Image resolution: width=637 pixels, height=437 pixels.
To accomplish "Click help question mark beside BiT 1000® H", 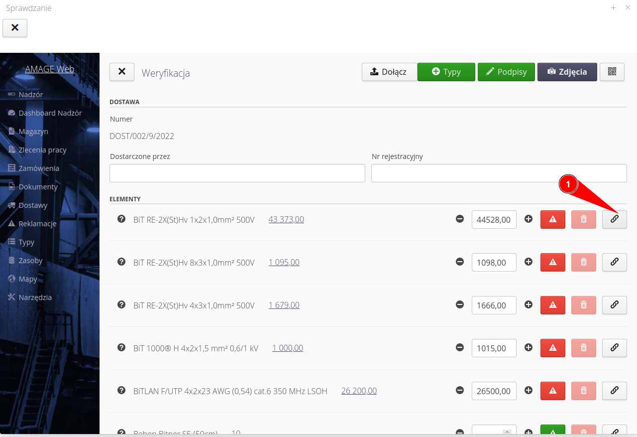I will point(121,348).
